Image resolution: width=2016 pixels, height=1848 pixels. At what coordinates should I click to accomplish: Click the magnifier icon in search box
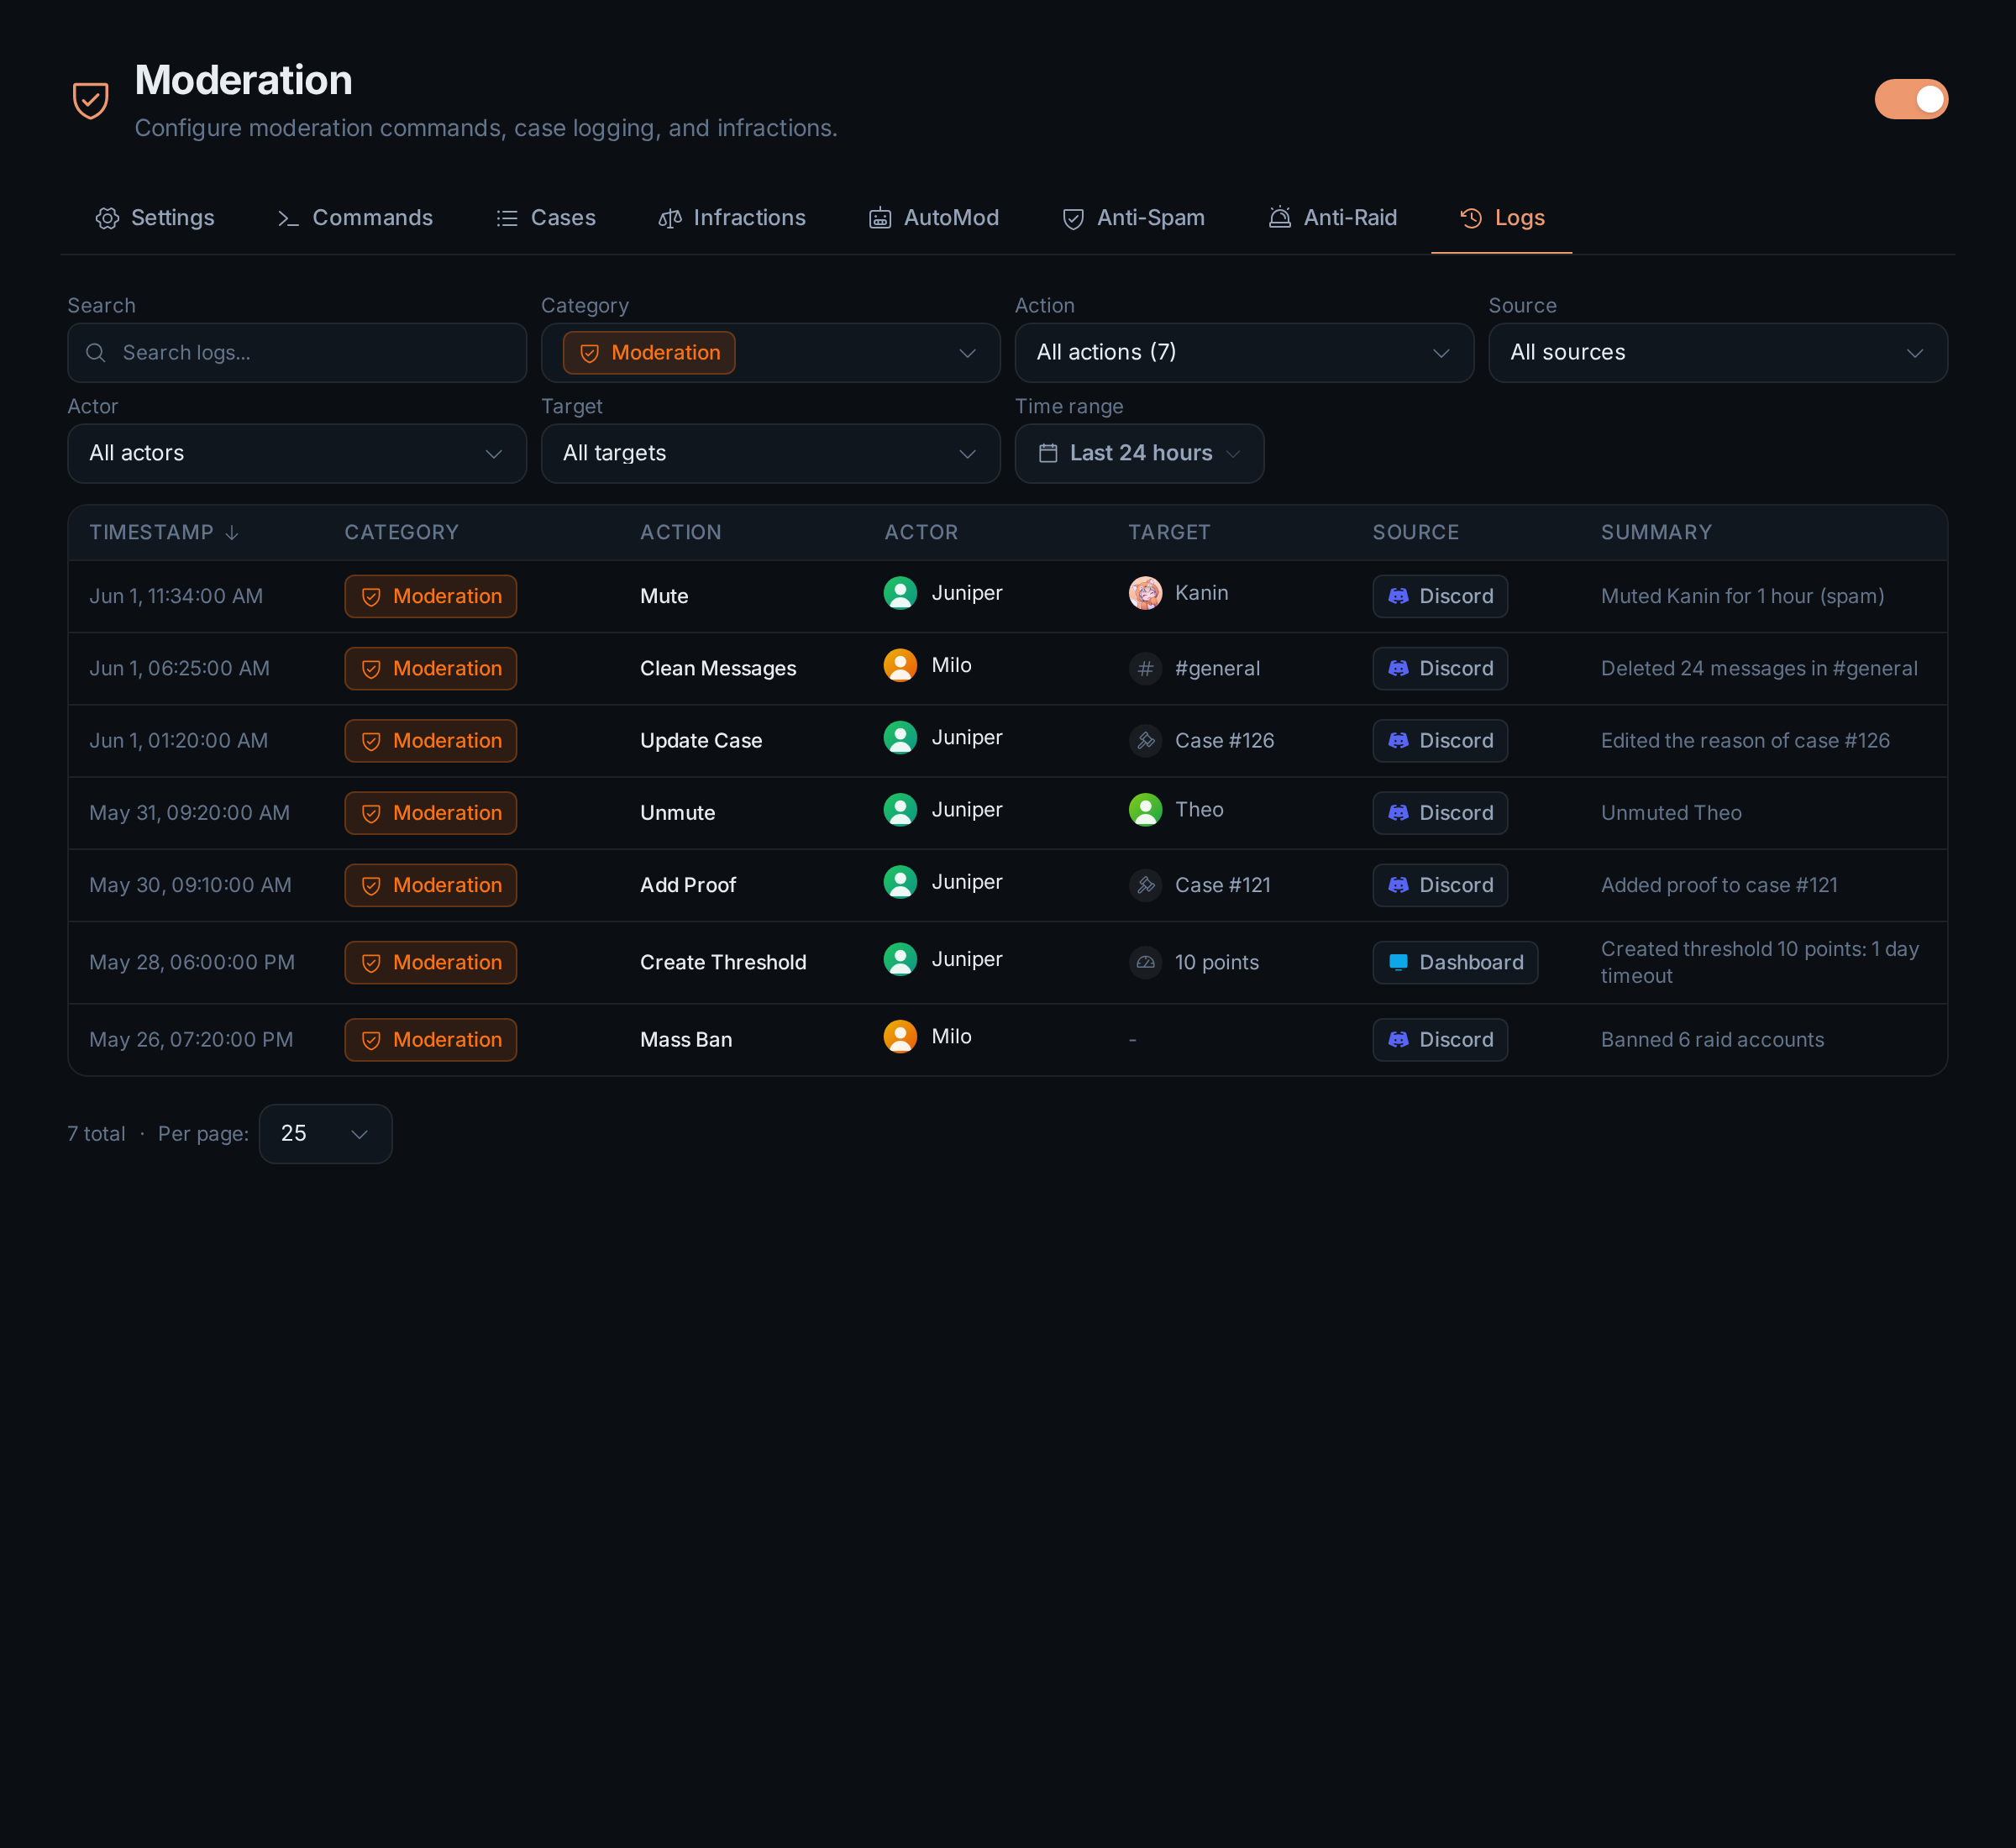pyautogui.click(x=96, y=353)
